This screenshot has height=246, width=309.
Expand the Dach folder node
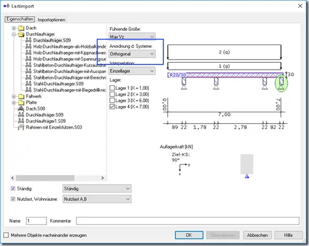coord(14,28)
